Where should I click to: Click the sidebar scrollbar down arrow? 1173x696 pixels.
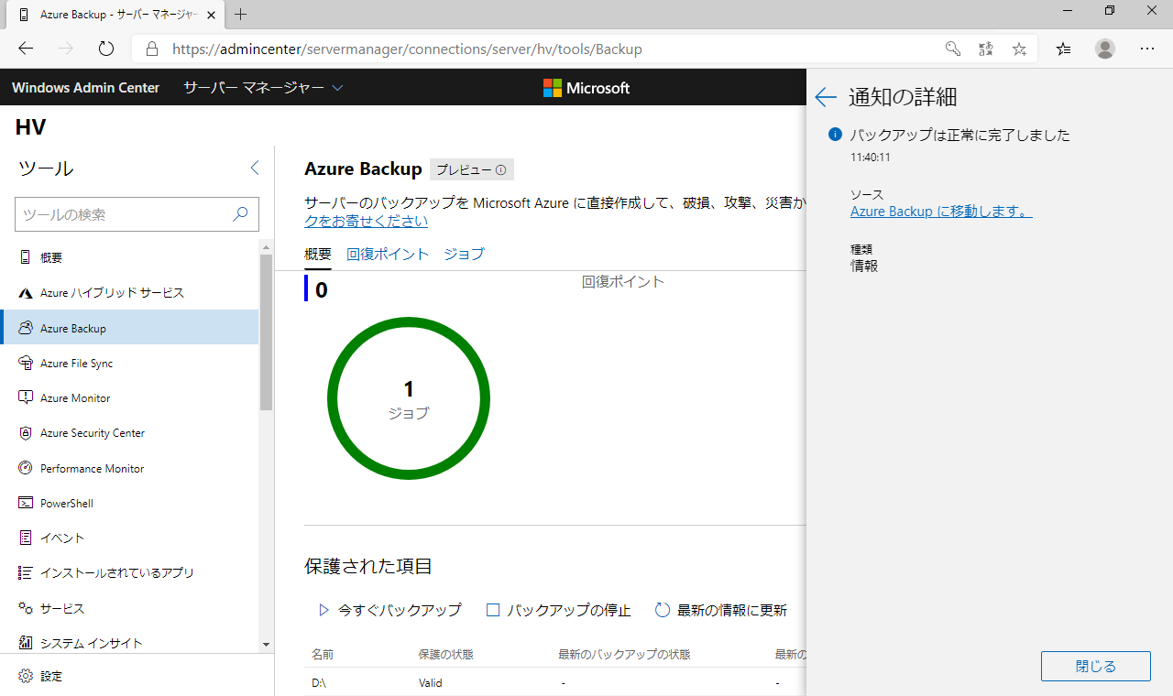click(x=267, y=645)
